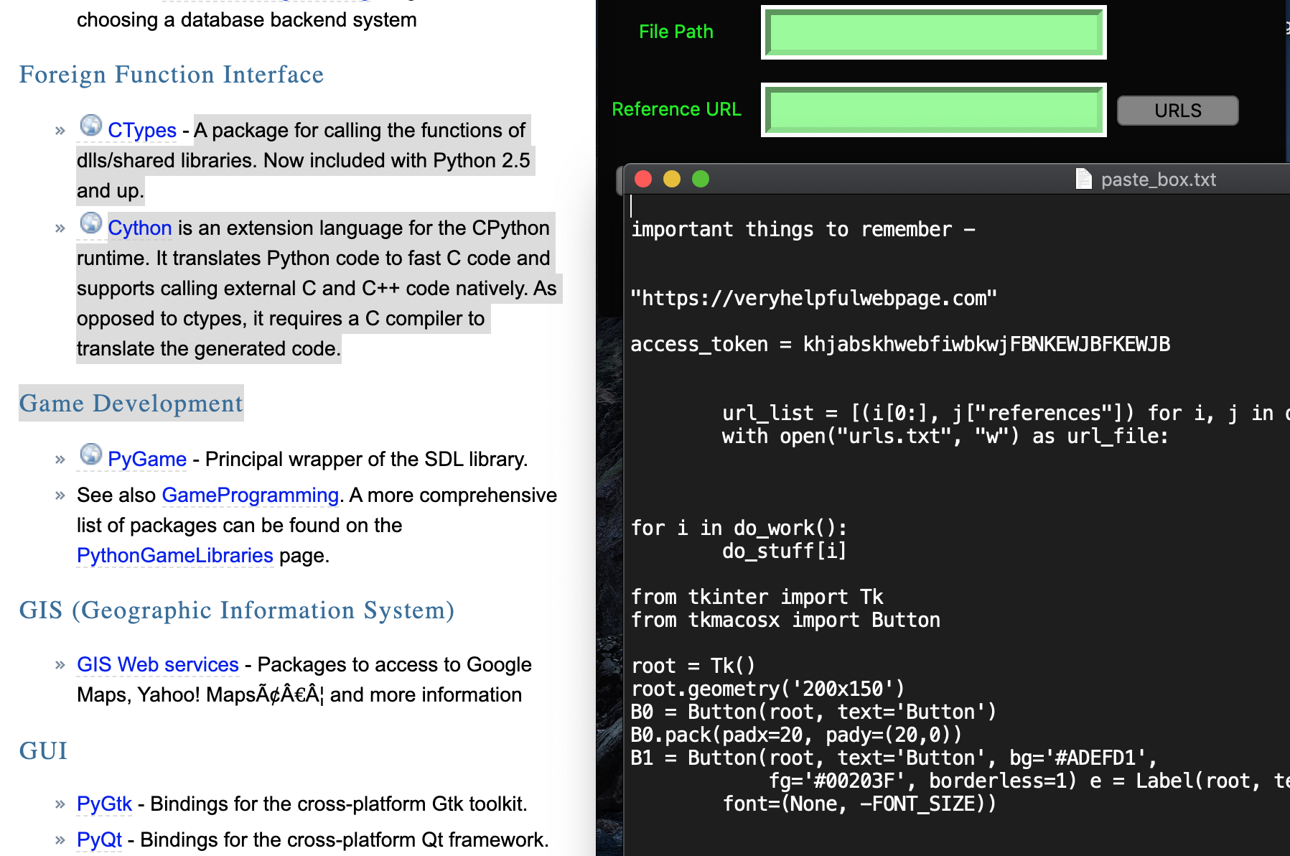Click the paste_box.txt document icon
This screenshot has width=1290, height=856.
(1084, 178)
